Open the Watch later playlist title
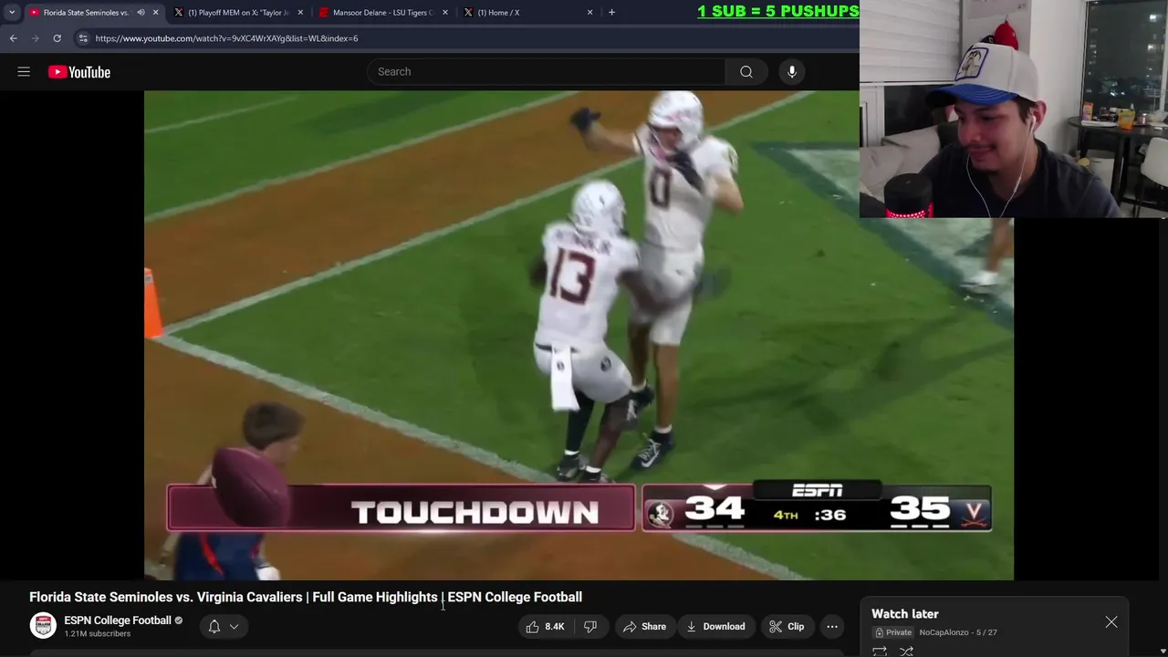The image size is (1168, 657). click(x=905, y=614)
